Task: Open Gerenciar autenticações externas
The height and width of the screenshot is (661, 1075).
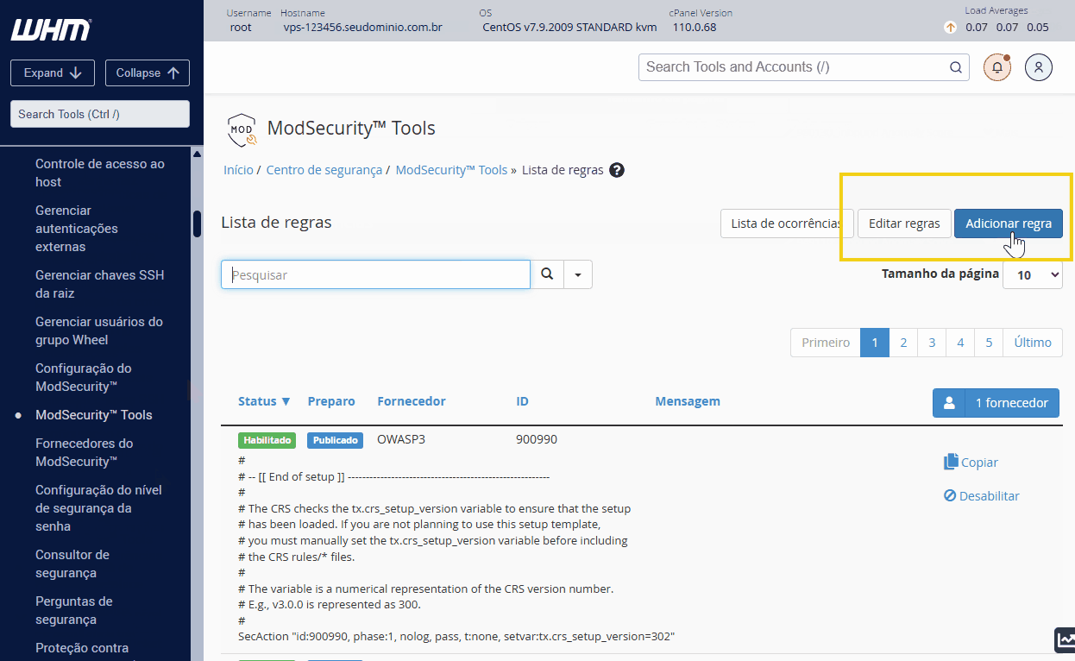Action: [77, 229]
